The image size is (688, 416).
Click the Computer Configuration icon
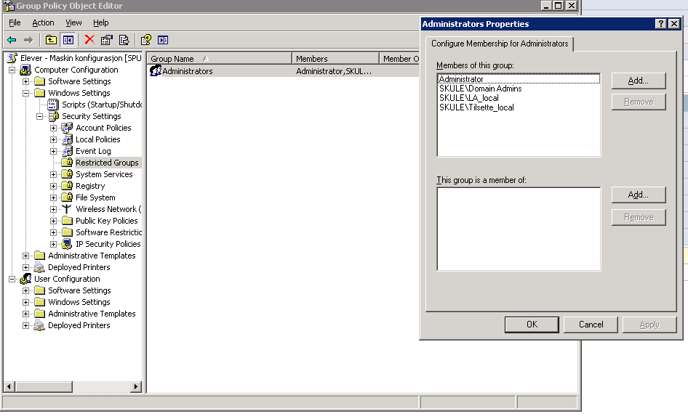point(25,70)
